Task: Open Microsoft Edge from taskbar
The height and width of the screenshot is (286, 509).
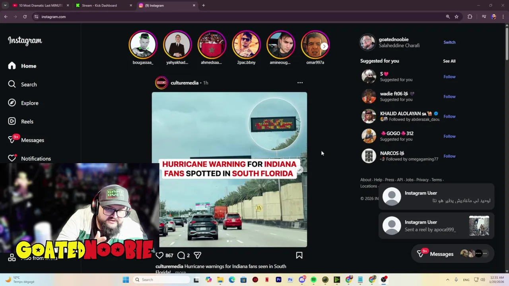Action: 232,280
